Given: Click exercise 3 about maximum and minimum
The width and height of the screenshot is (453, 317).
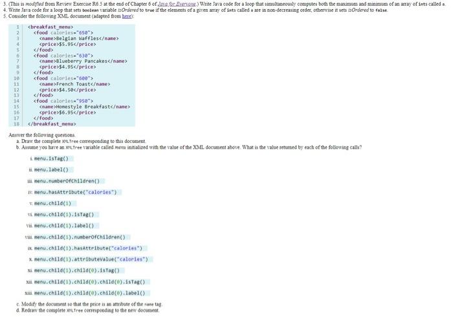Looking at the screenshot, I should (x=224, y=4).
